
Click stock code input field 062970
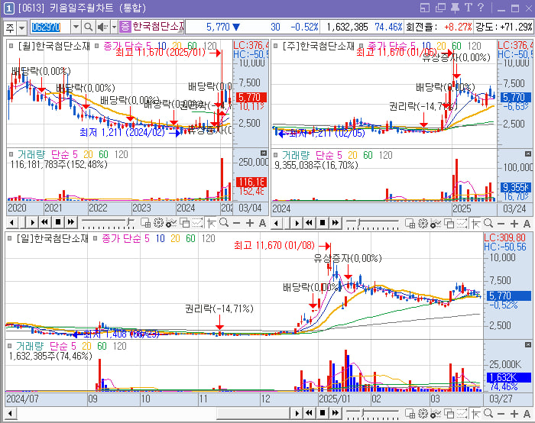50,27
